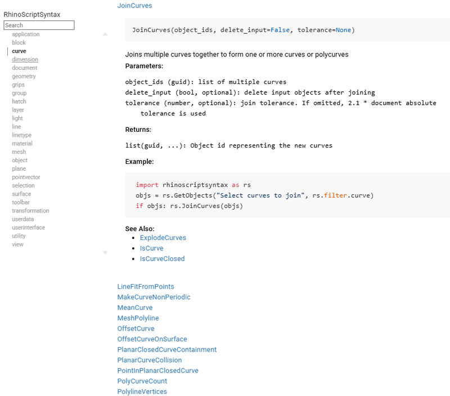
Task: Choose the object category
Action: point(20,160)
